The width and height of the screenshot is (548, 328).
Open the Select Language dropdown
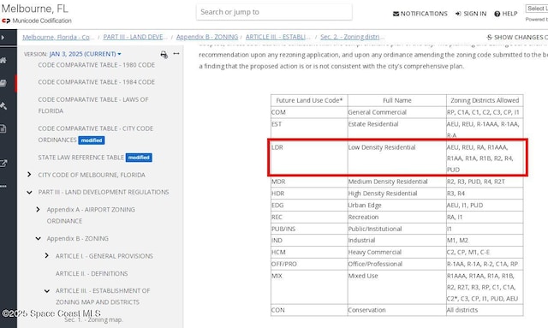tap(537, 9)
